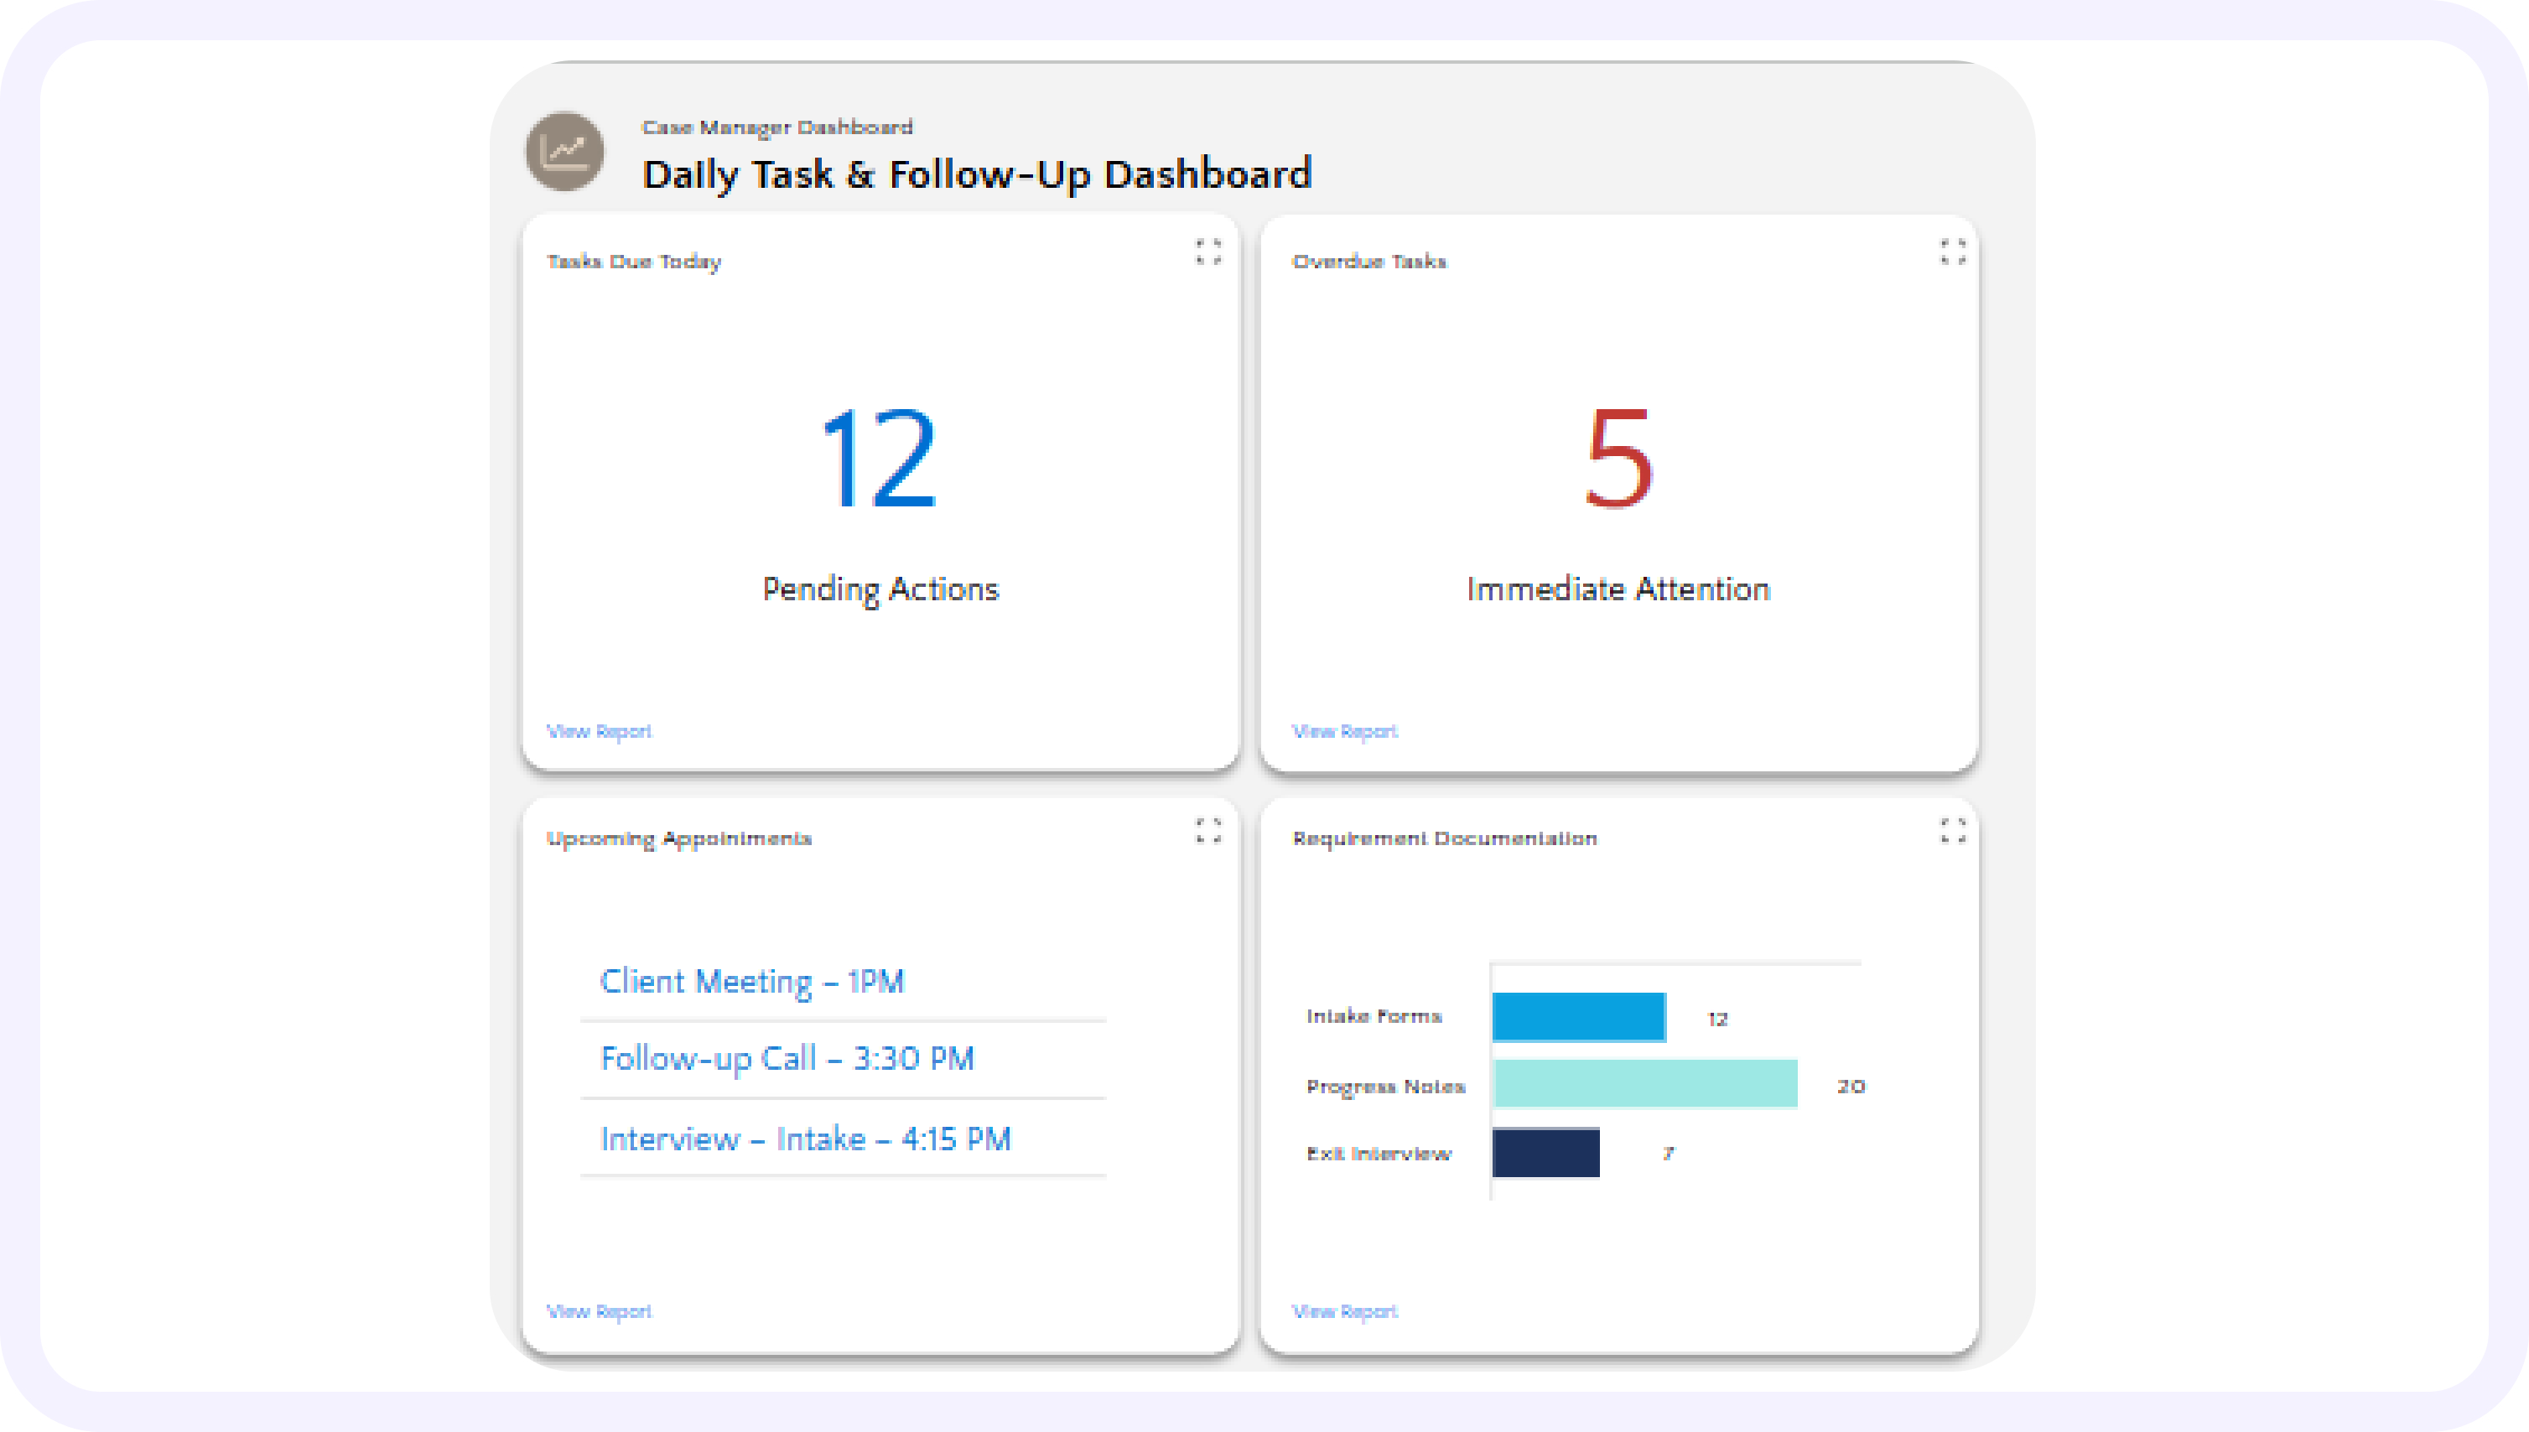This screenshot has height=1432, width=2529.
Task: Expand the Upcoming Appointments widget
Action: 1208,831
